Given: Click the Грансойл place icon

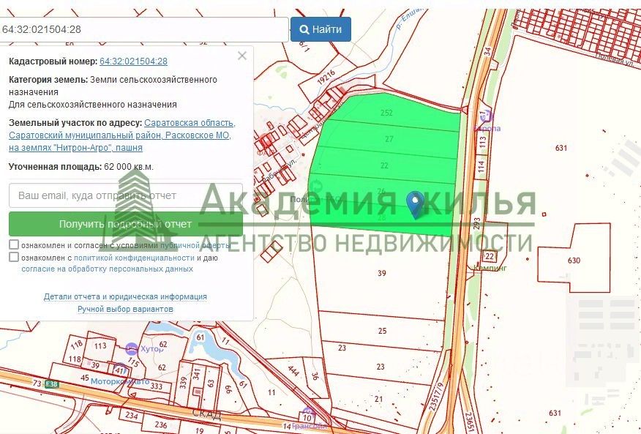Looking at the screenshot, I should 308,414.
